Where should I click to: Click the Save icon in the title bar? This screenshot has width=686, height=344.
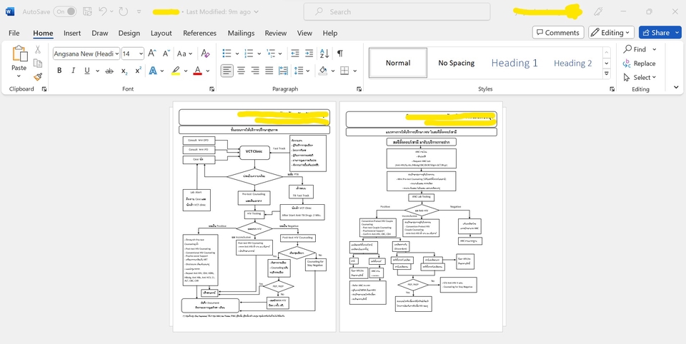(87, 12)
